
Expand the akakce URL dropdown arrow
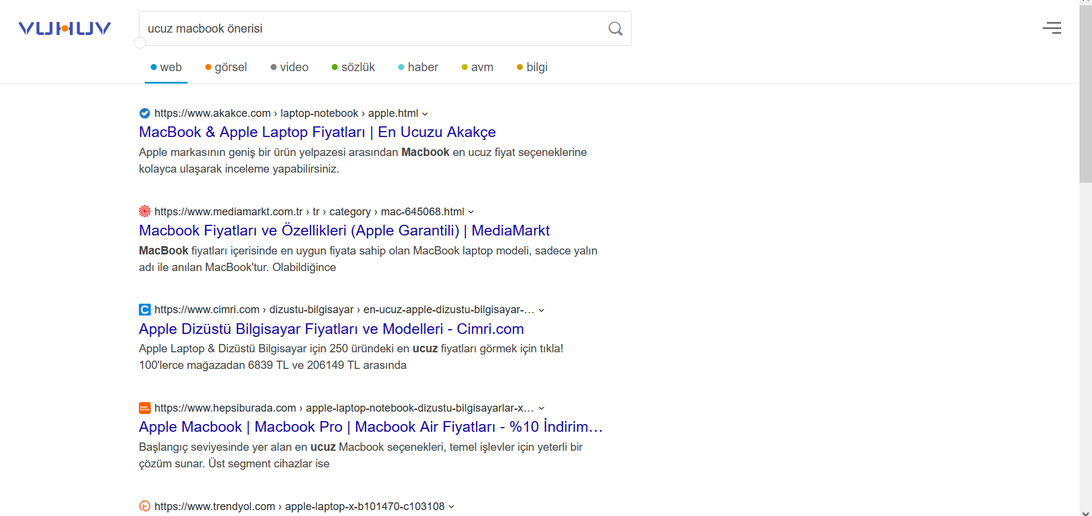click(x=425, y=114)
